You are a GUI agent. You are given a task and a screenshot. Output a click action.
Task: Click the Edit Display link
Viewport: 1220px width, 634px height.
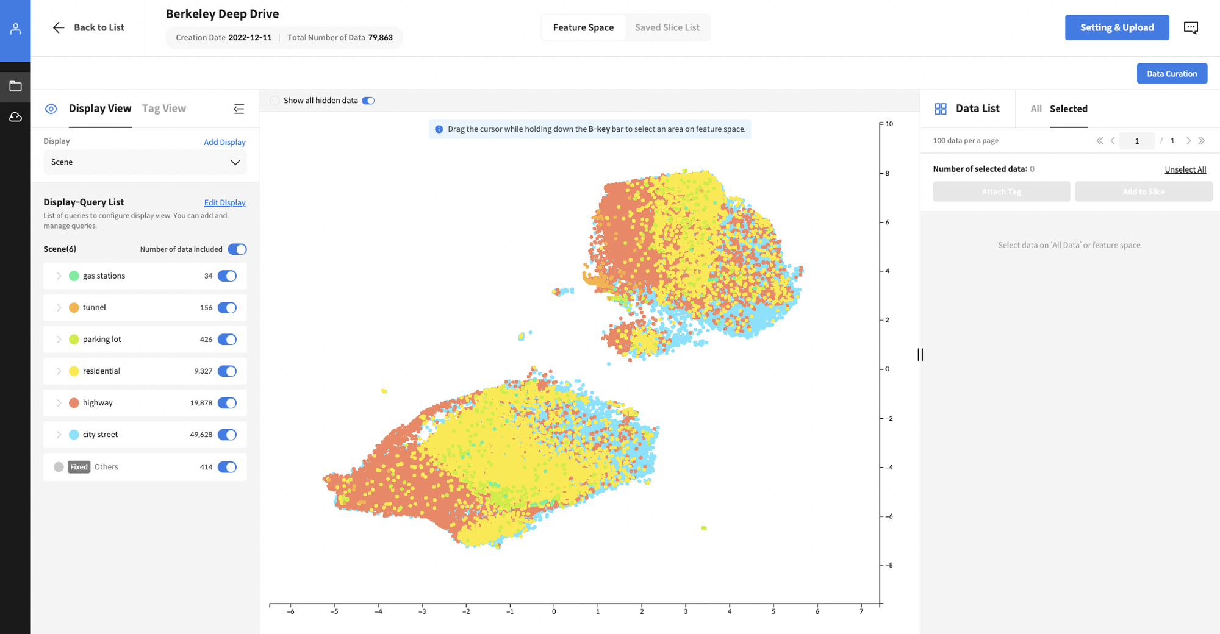tap(224, 202)
